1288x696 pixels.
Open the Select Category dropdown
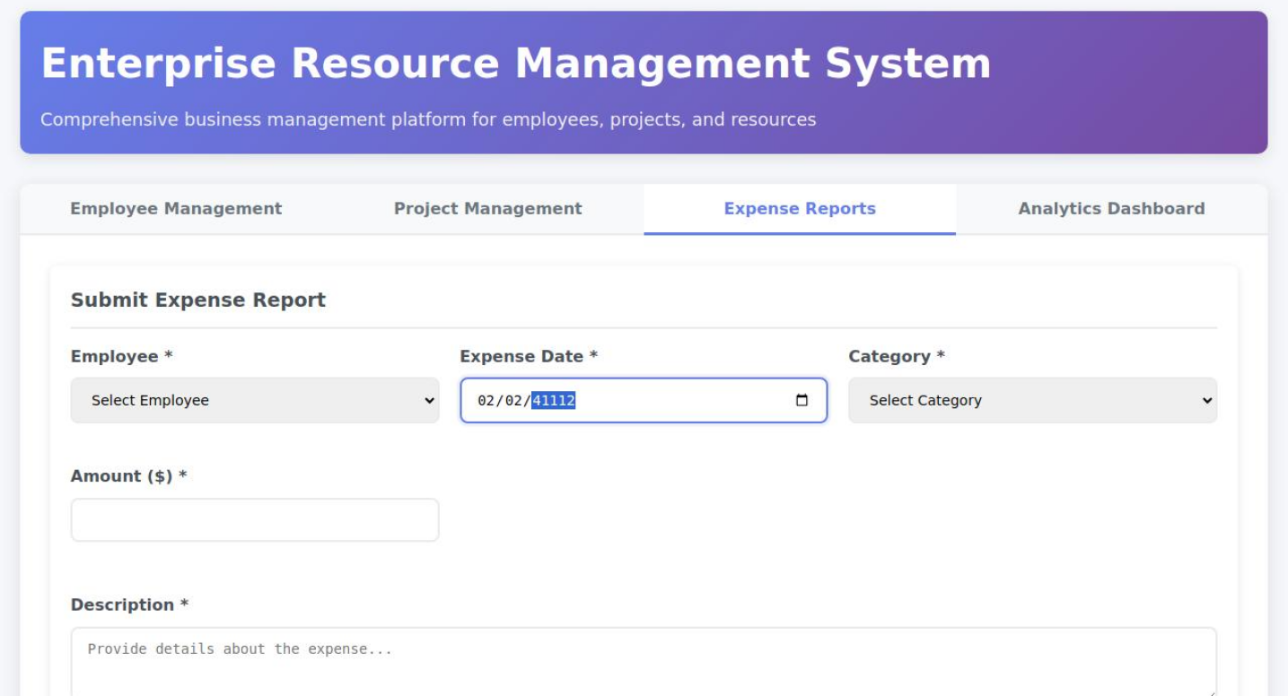(1032, 401)
